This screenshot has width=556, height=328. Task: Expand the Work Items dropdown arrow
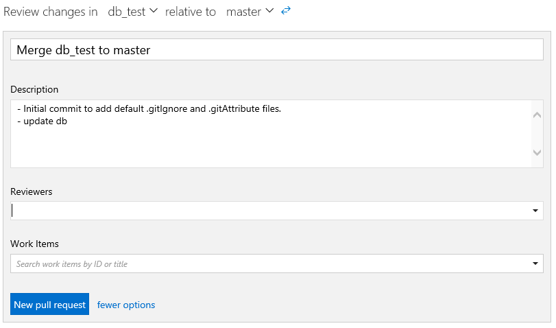tap(535, 263)
